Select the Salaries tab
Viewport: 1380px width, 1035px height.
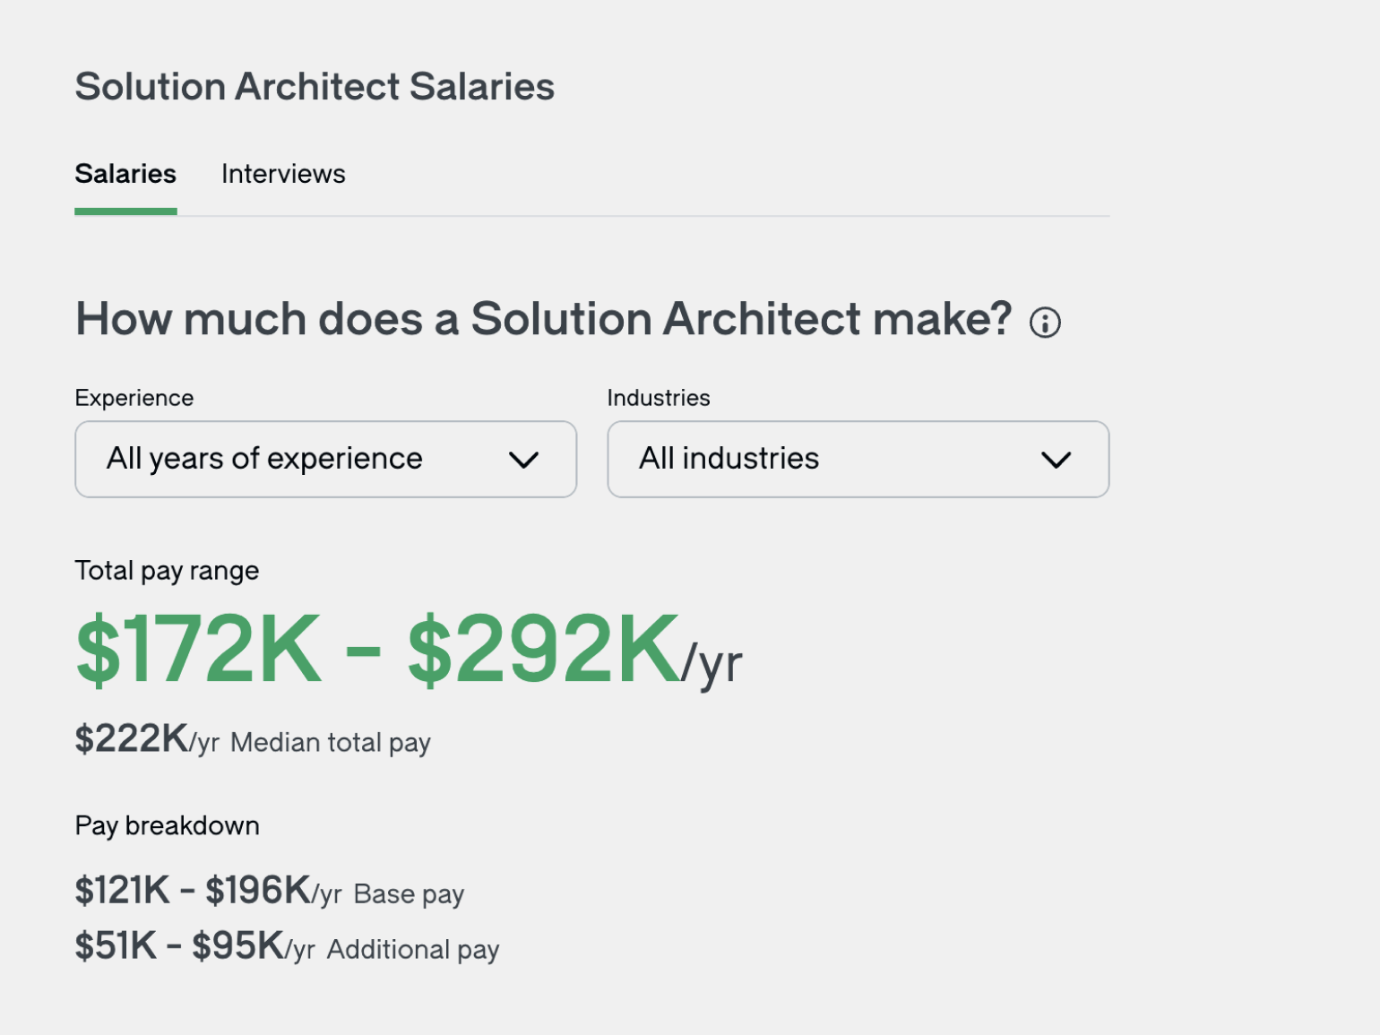[125, 174]
